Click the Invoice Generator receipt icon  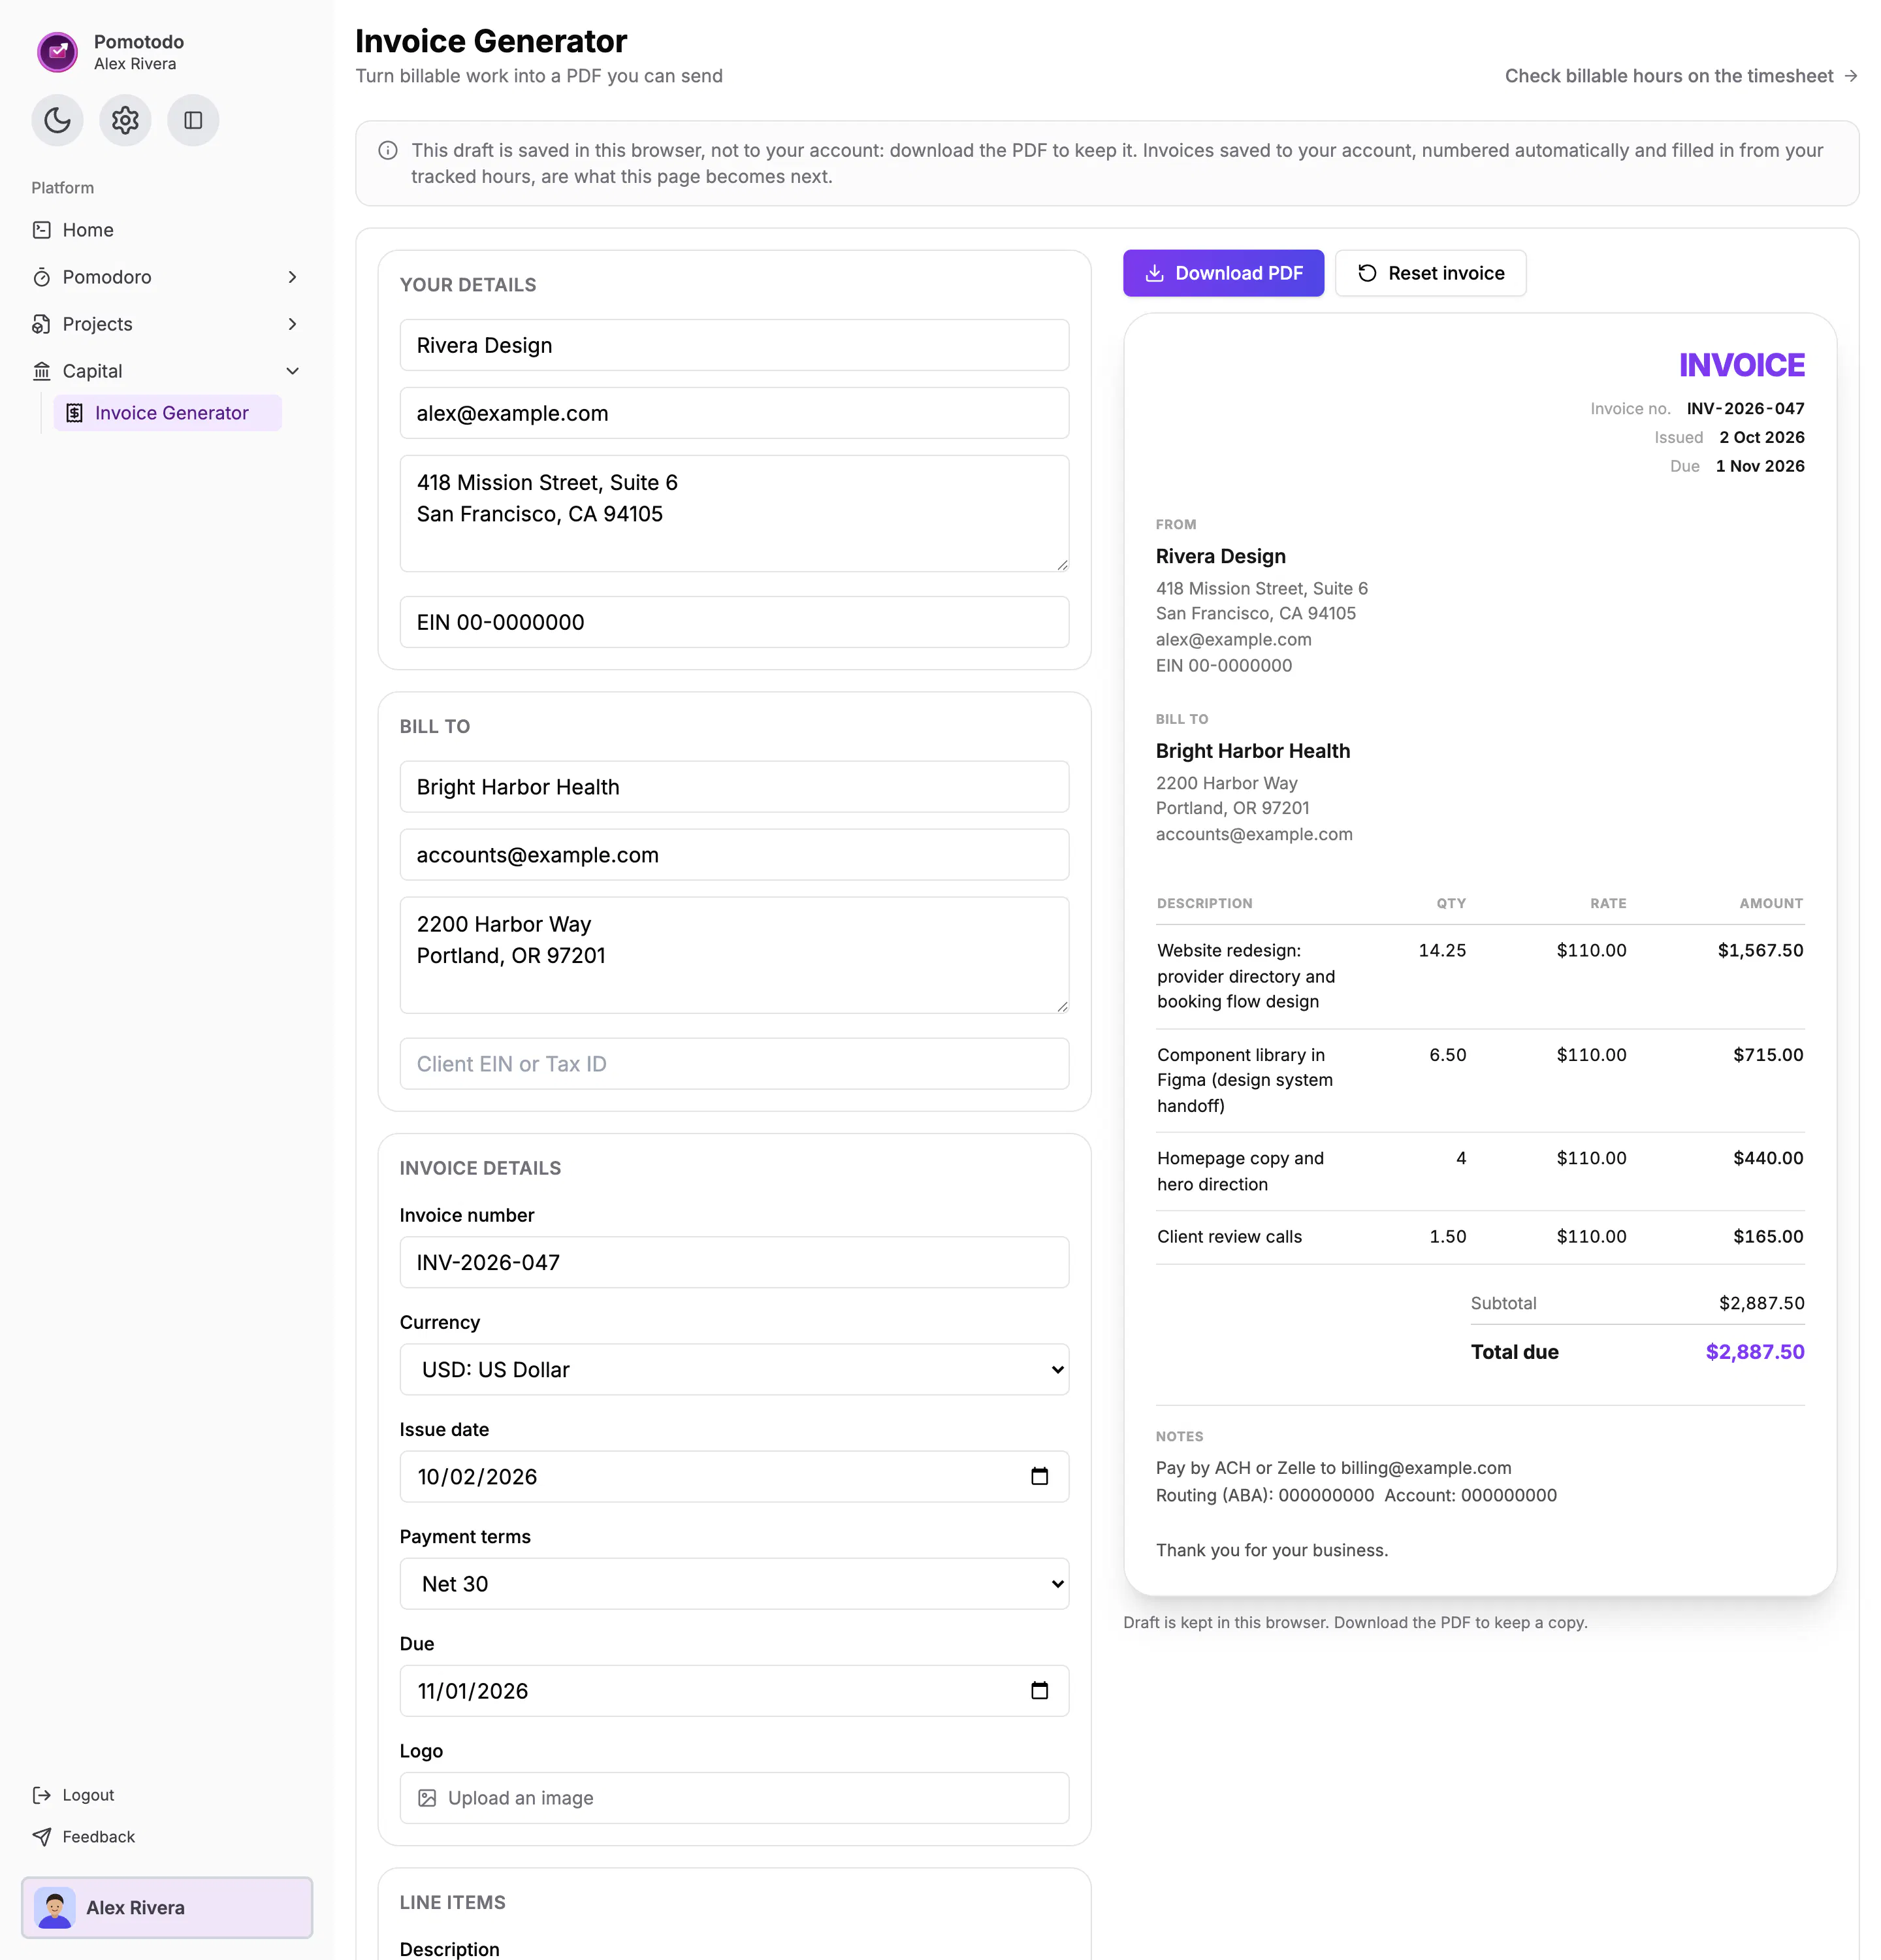tap(74, 413)
